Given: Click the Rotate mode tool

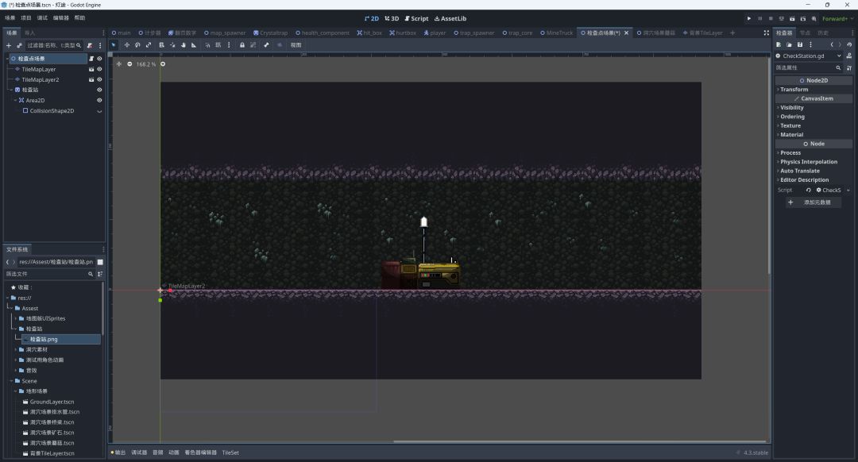Looking at the screenshot, I should [137, 45].
